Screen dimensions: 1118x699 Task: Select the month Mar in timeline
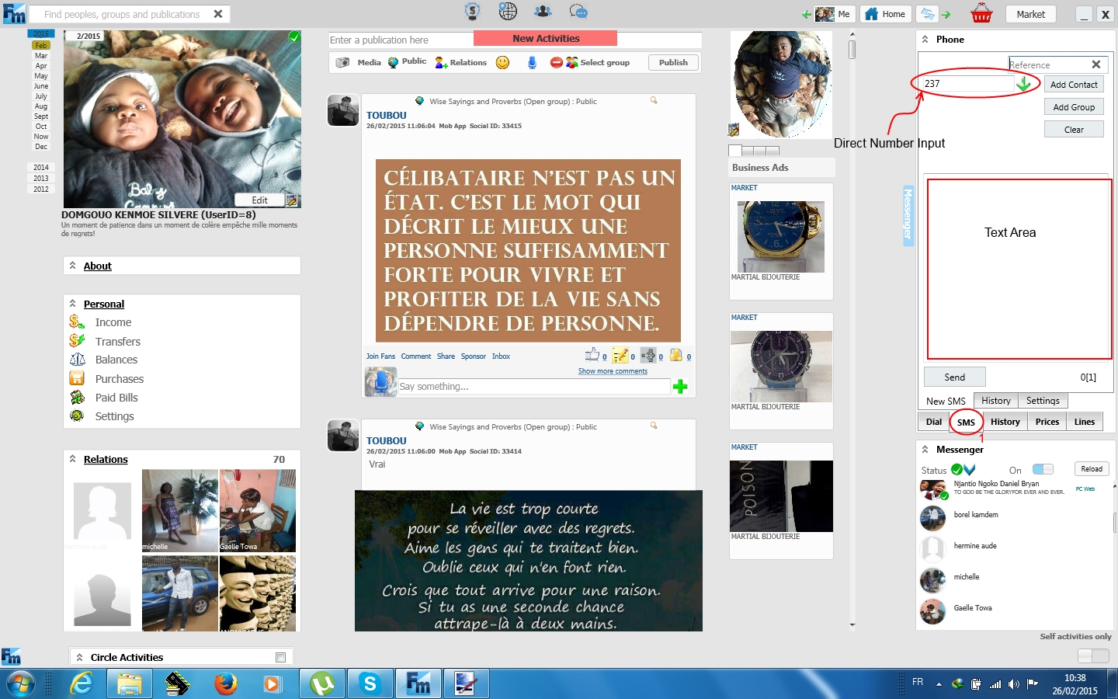(x=41, y=56)
